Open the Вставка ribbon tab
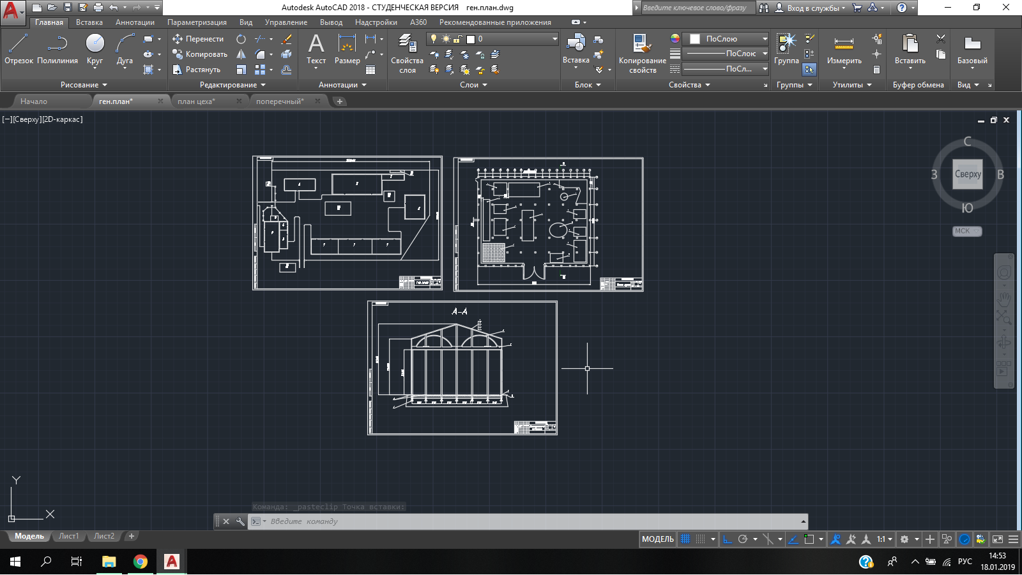 [89, 22]
